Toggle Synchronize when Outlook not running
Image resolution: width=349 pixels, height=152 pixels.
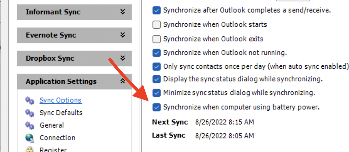click(x=157, y=53)
